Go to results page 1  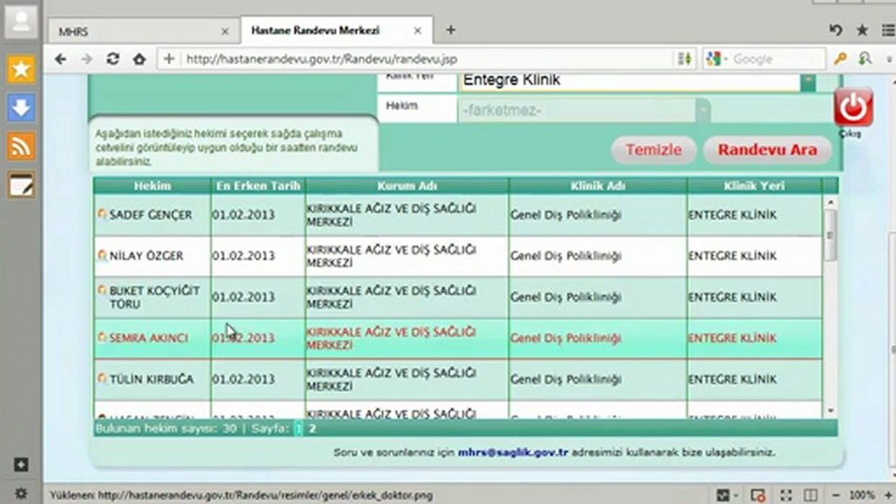pyautogui.click(x=298, y=428)
